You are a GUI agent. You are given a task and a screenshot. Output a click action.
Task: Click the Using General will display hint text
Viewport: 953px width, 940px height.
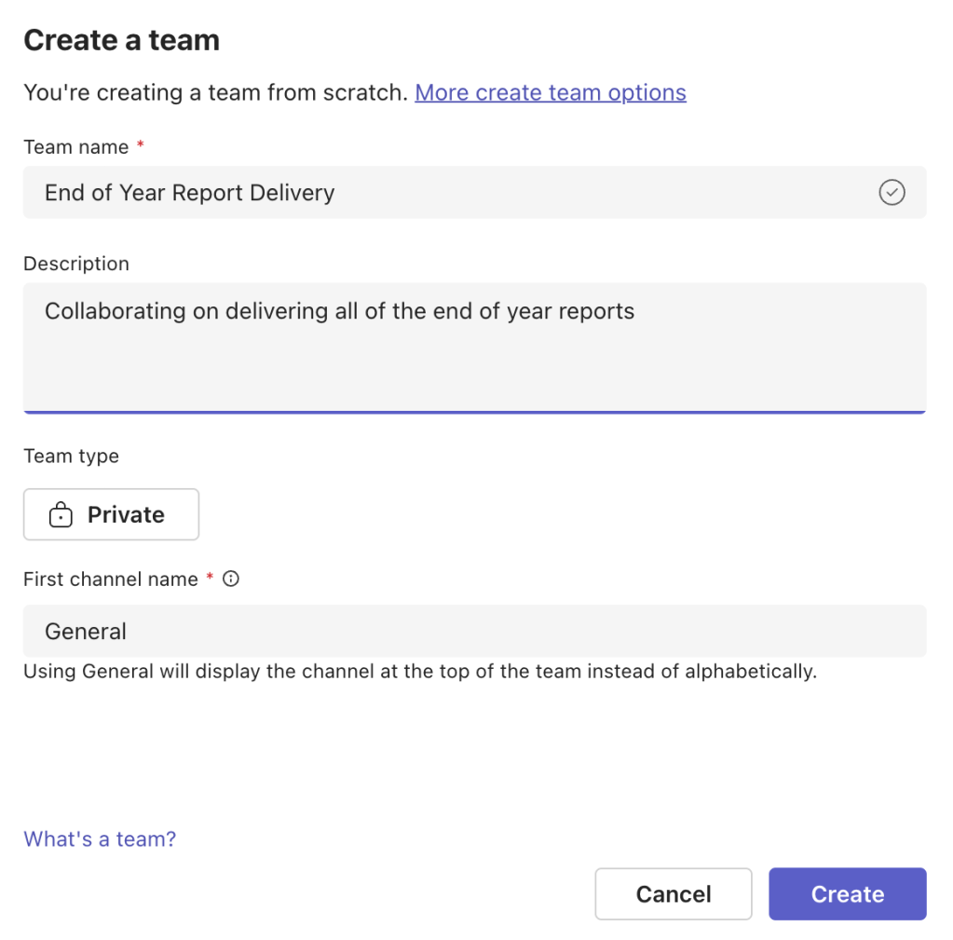tap(420, 672)
